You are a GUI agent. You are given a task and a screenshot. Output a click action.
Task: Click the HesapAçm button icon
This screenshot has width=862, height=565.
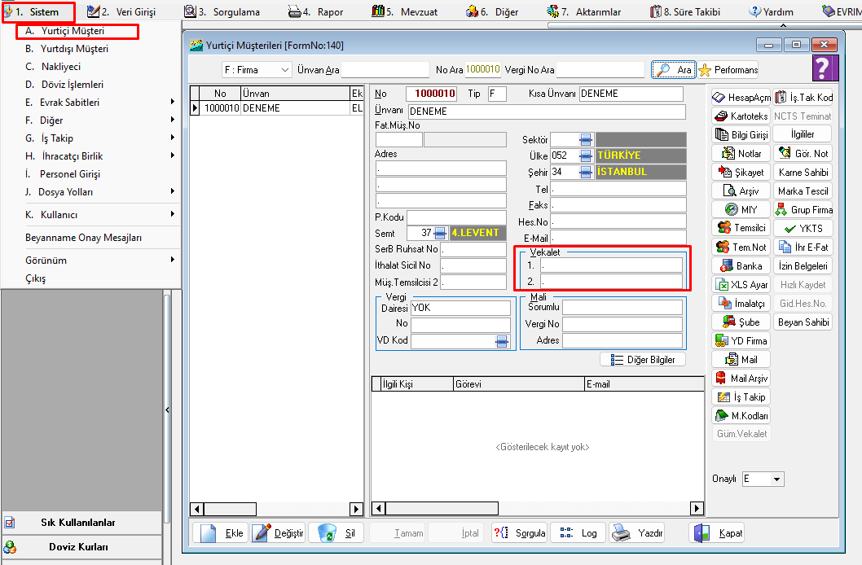tap(719, 98)
